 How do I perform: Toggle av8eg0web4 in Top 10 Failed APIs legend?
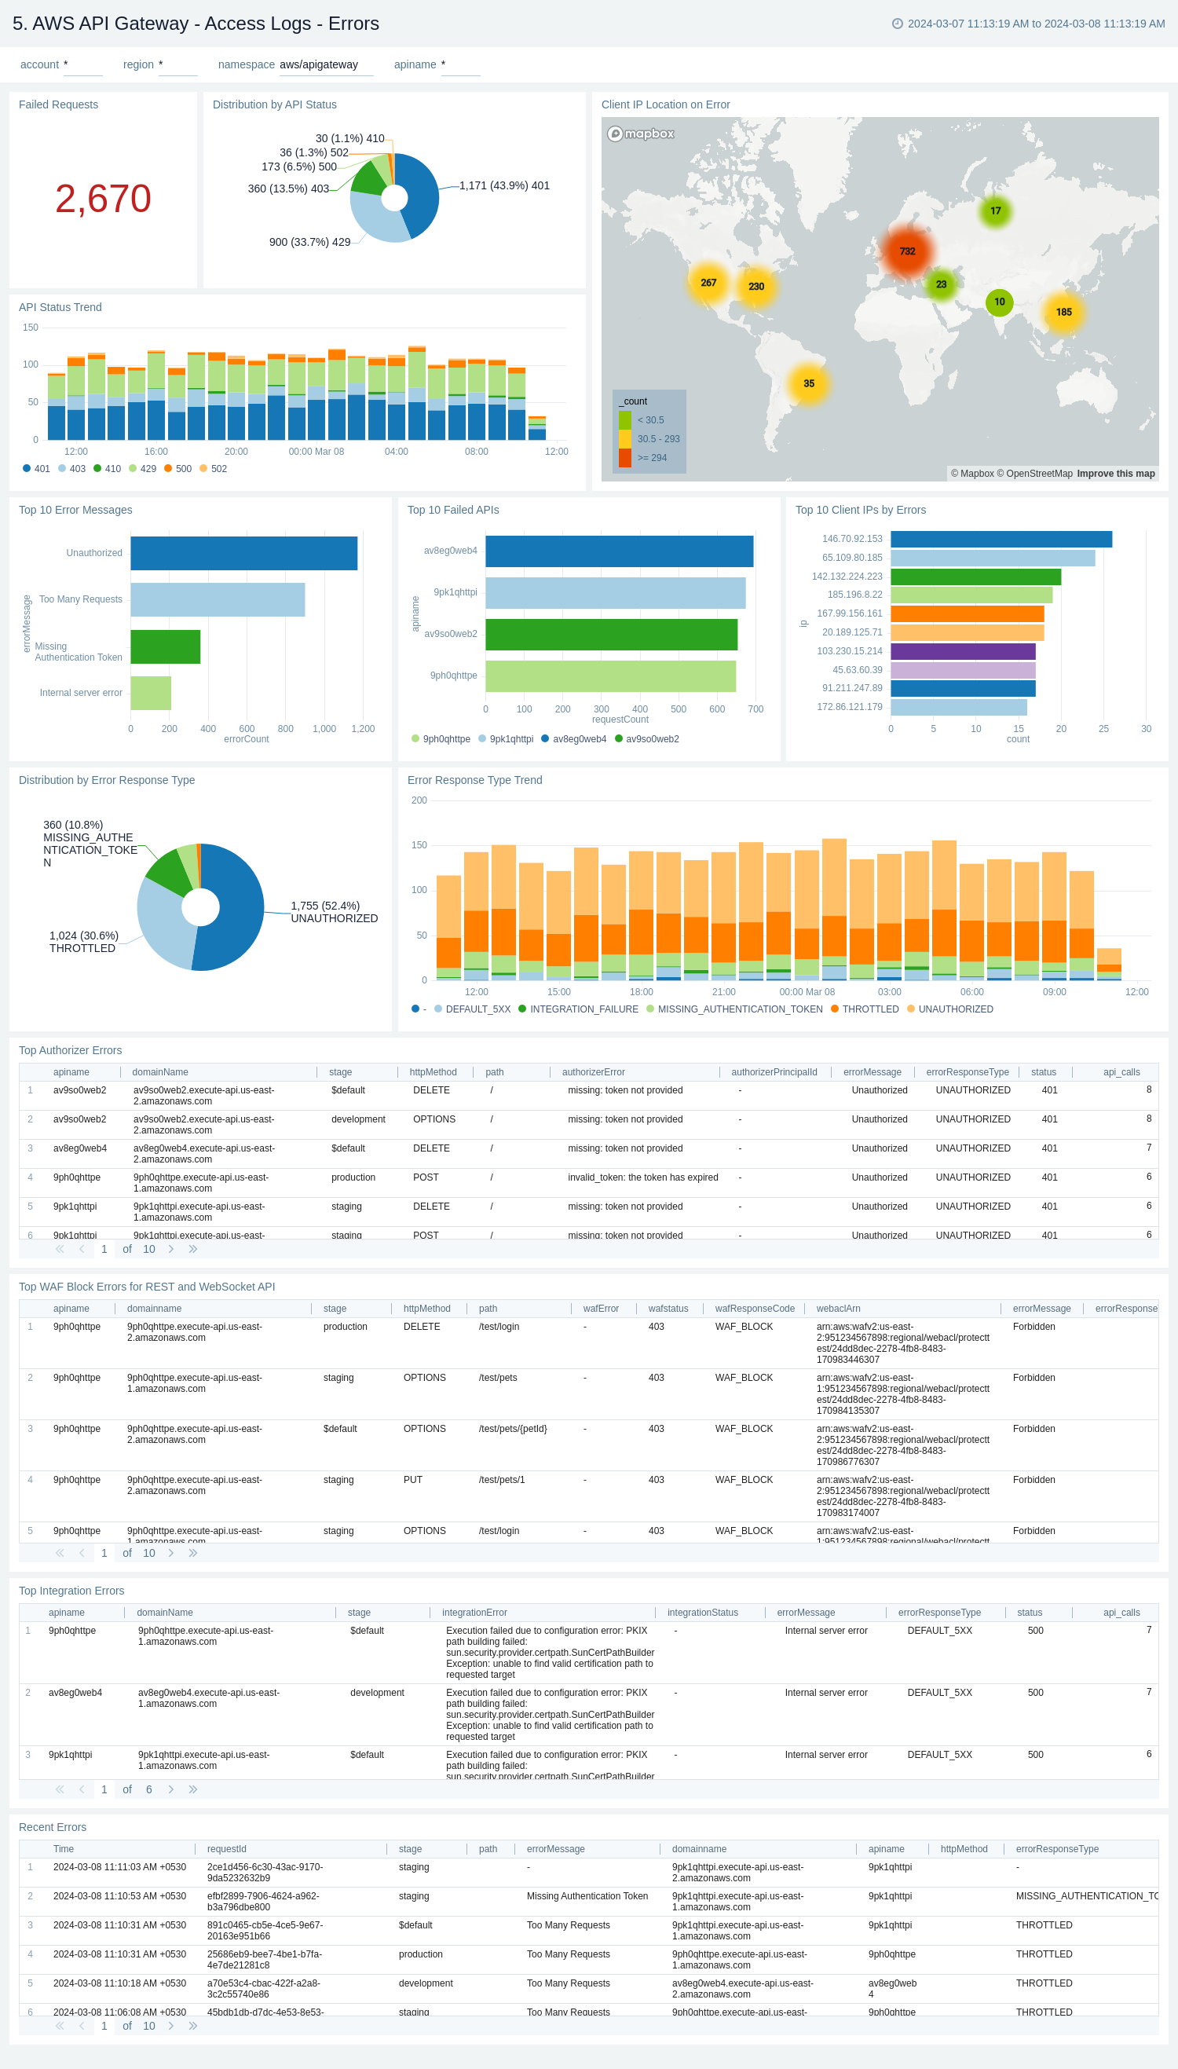(x=573, y=738)
